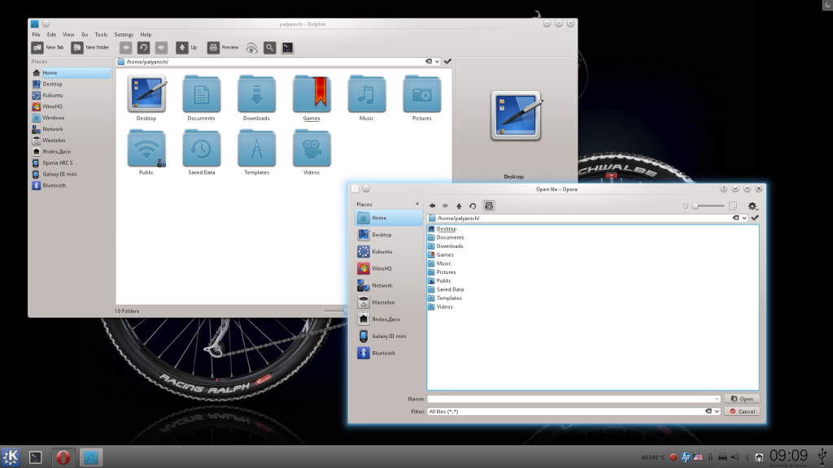
Task: Go forward in the Open file dialog
Action: 446,206
